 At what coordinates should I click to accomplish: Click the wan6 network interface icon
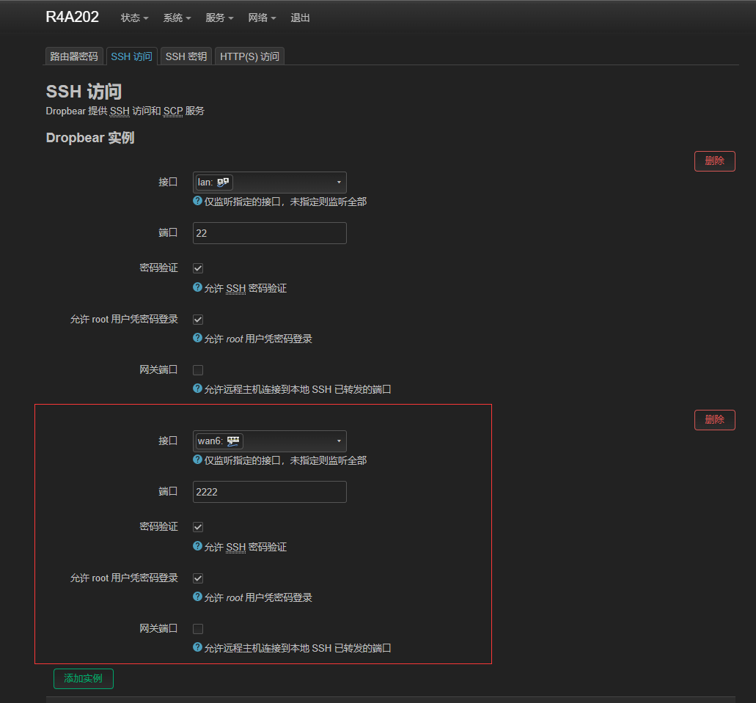coord(233,441)
